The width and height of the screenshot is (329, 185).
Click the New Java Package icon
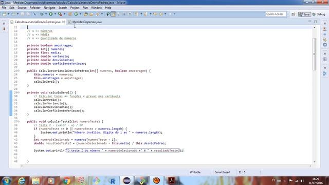[70, 14]
